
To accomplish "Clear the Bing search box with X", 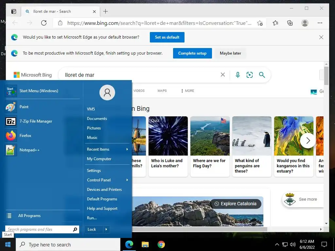I will tap(222, 75).
